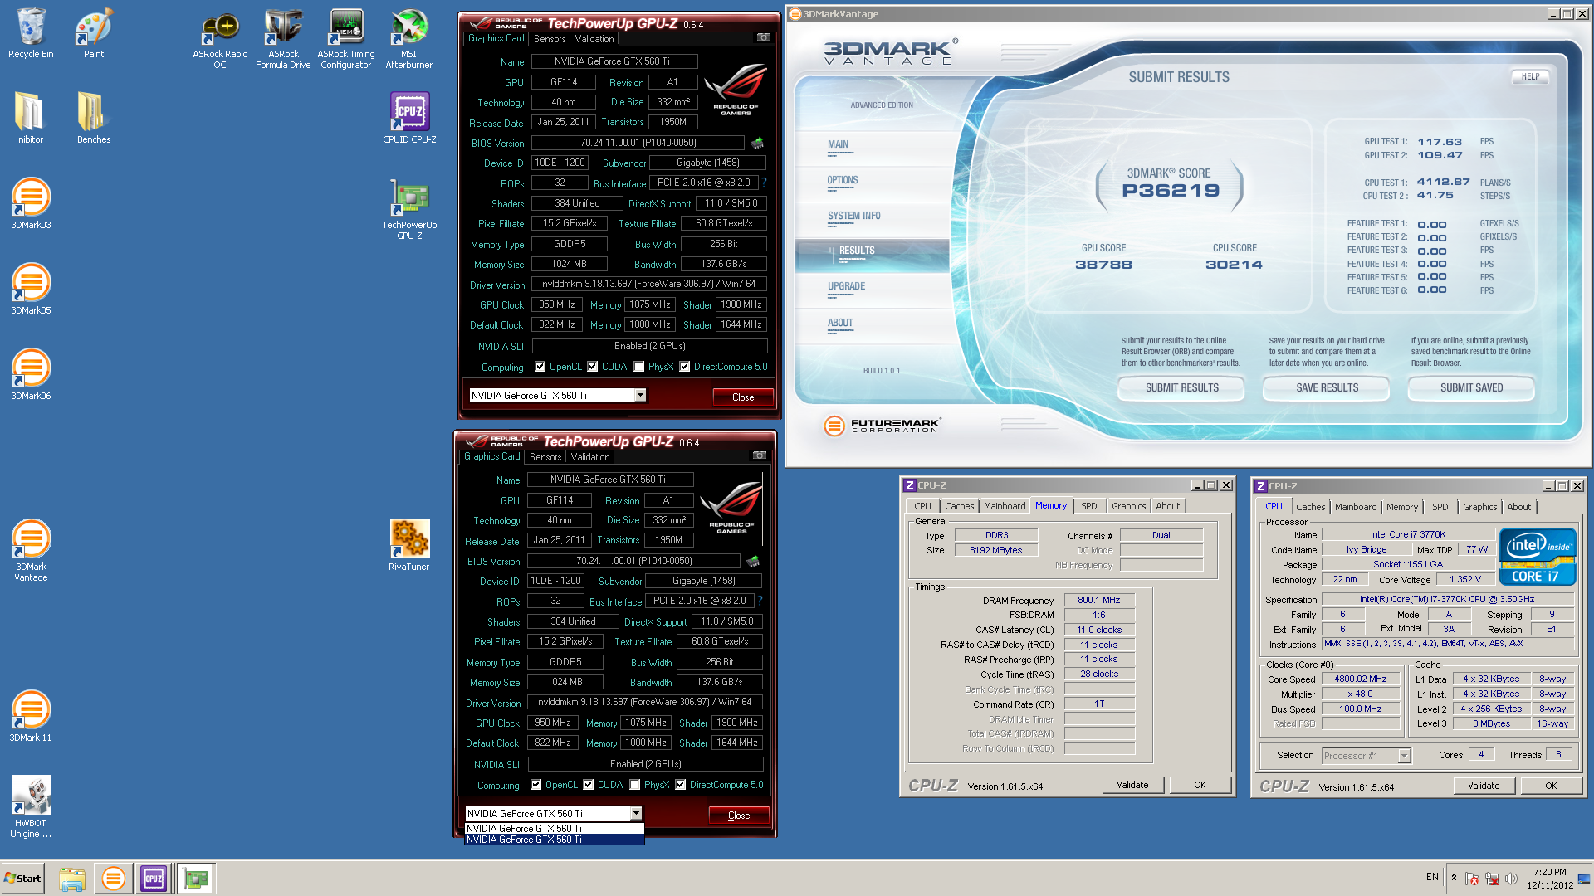This screenshot has width=1594, height=896.
Task: Open the HWBOT Unigine desktop shortcut
Action: (31, 807)
